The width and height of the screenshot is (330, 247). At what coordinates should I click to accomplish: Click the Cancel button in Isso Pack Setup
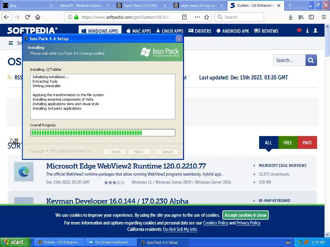[x=167, y=152]
